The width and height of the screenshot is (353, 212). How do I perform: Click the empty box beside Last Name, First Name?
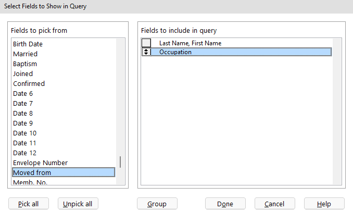(x=146, y=43)
